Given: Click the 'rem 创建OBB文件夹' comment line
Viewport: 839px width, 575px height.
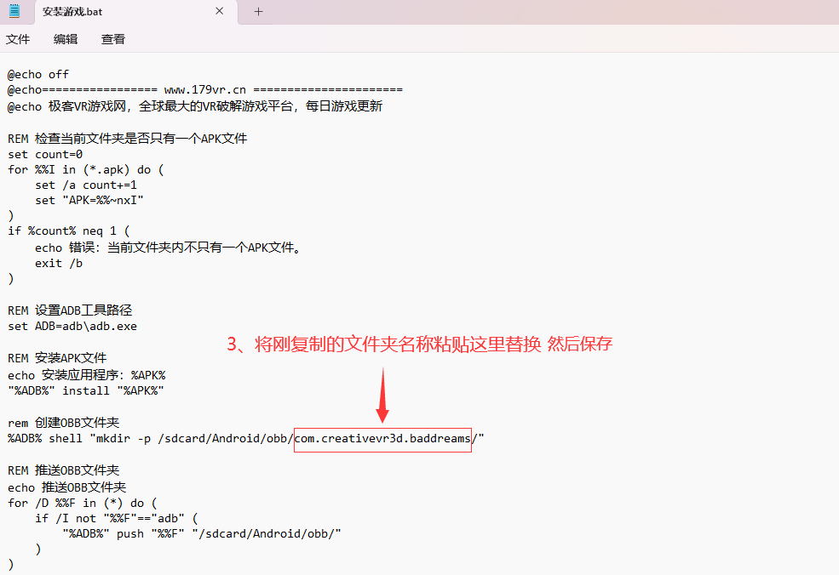Looking at the screenshot, I should tap(64, 422).
